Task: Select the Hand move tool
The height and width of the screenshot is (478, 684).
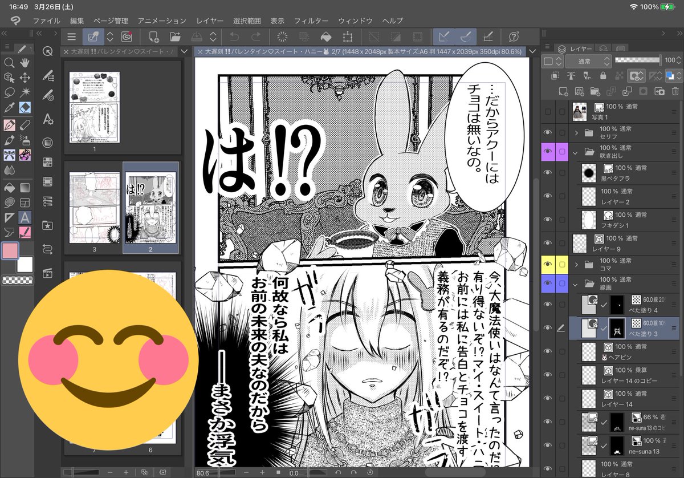Action: 25,63
